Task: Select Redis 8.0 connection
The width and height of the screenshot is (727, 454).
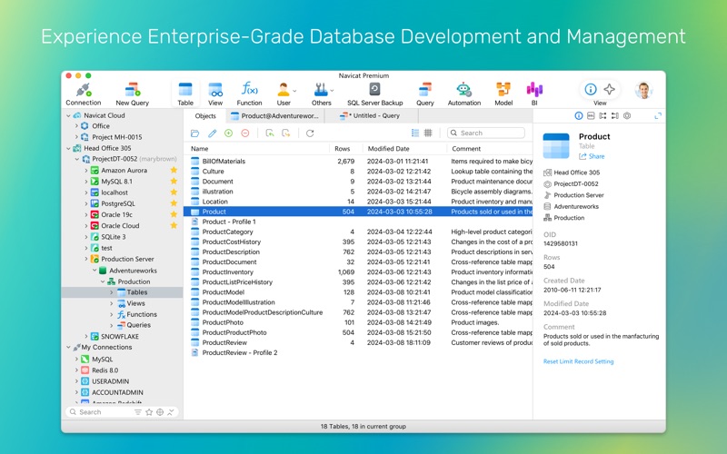Action: [x=105, y=370]
